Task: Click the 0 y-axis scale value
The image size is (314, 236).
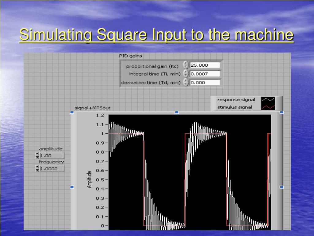Action: point(102,226)
